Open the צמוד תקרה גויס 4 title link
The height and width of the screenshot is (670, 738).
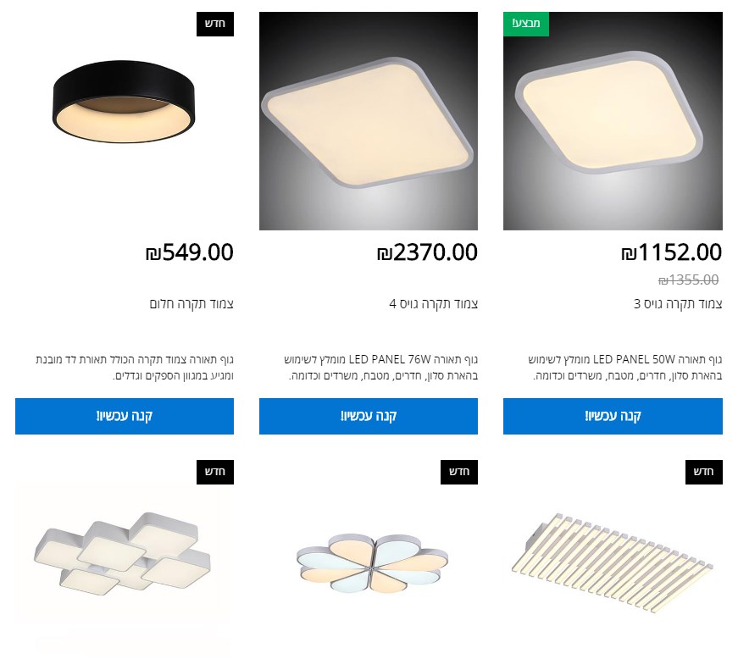pos(434,304)
